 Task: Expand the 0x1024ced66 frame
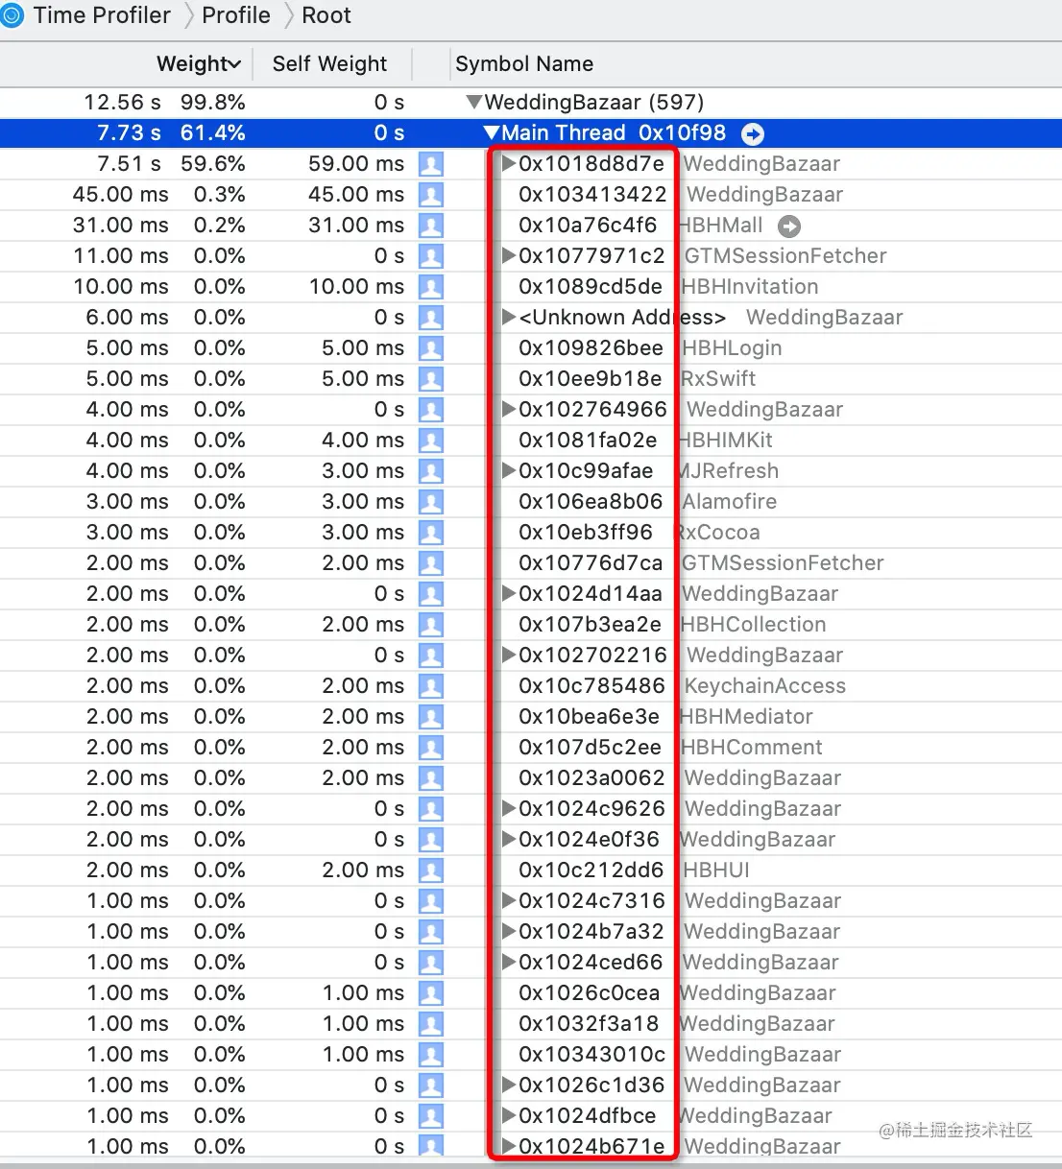click(x=509, y=963)
